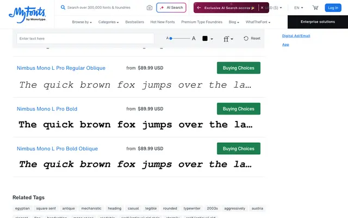Select the aggressively tag
This screenshot has width=348, height=218.
point(234,208)
